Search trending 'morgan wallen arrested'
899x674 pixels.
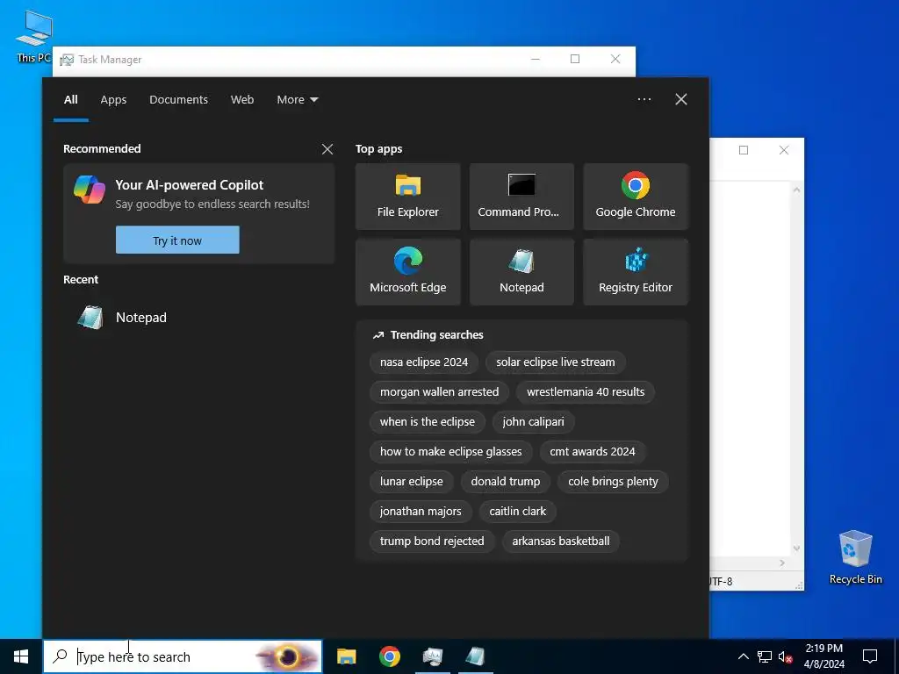[x=439, y=392]
